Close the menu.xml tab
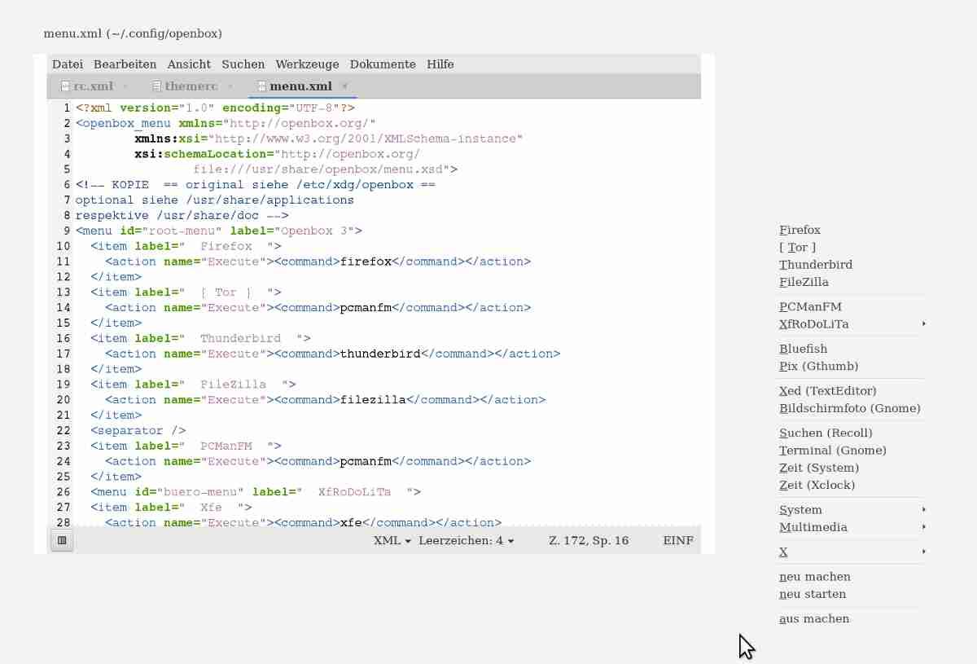977x664 pixels. pyautogui.click(x=344, y=86)
